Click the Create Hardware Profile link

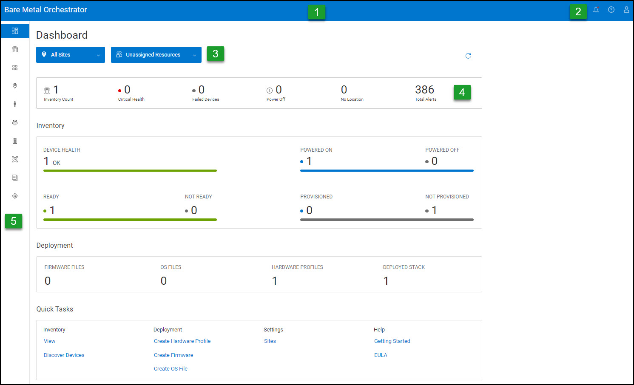[182, 341]
